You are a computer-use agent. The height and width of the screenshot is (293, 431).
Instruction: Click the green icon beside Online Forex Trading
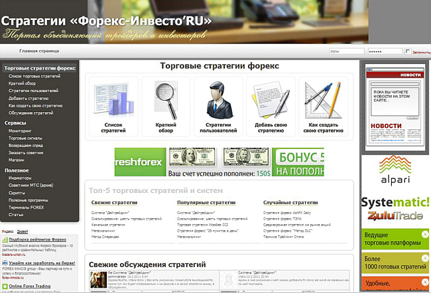4,286
